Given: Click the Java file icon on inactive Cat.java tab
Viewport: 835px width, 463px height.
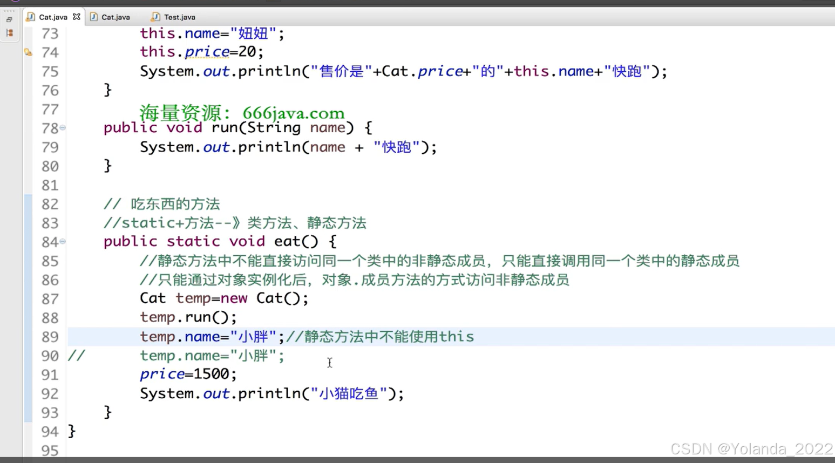Looking at the screenshot, I should (x=94, y=17).
